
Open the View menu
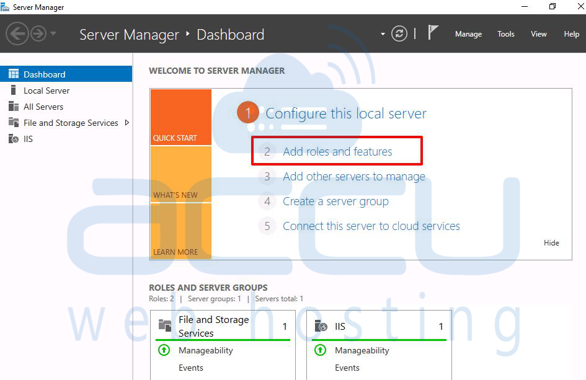(x=538, y=34)
